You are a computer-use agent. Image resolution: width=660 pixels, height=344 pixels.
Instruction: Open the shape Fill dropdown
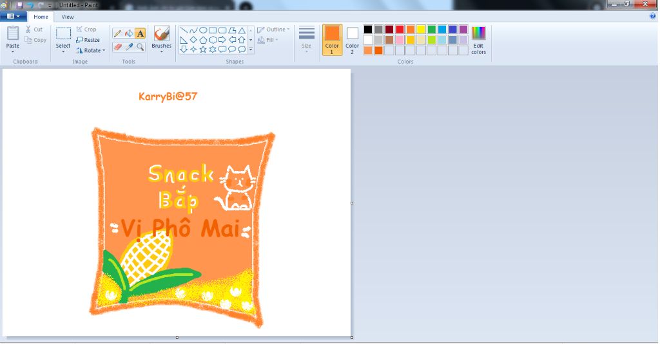pyautogui.click(x=267, y=40)
